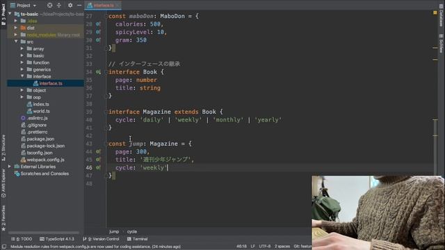This screenshot has height=250, width=445.
Task: Click the implements gutter icon at line 29
Action: (x=98, y=32)
